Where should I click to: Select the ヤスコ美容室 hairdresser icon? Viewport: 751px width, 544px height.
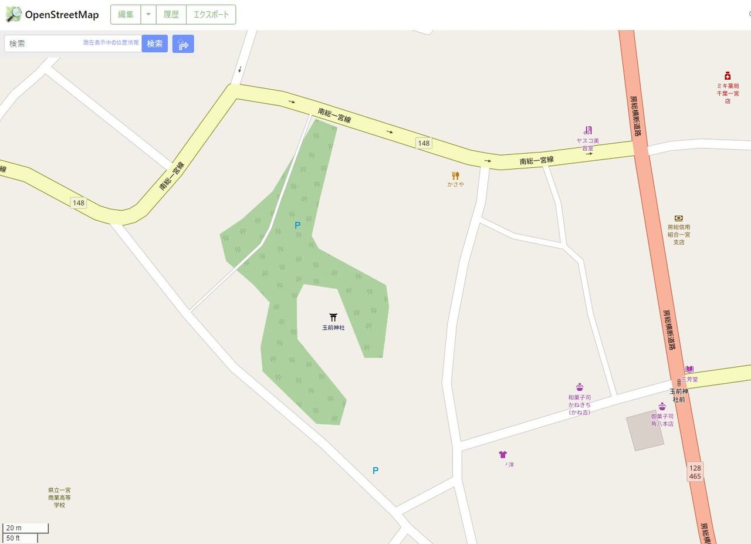(x=587, y=130)
